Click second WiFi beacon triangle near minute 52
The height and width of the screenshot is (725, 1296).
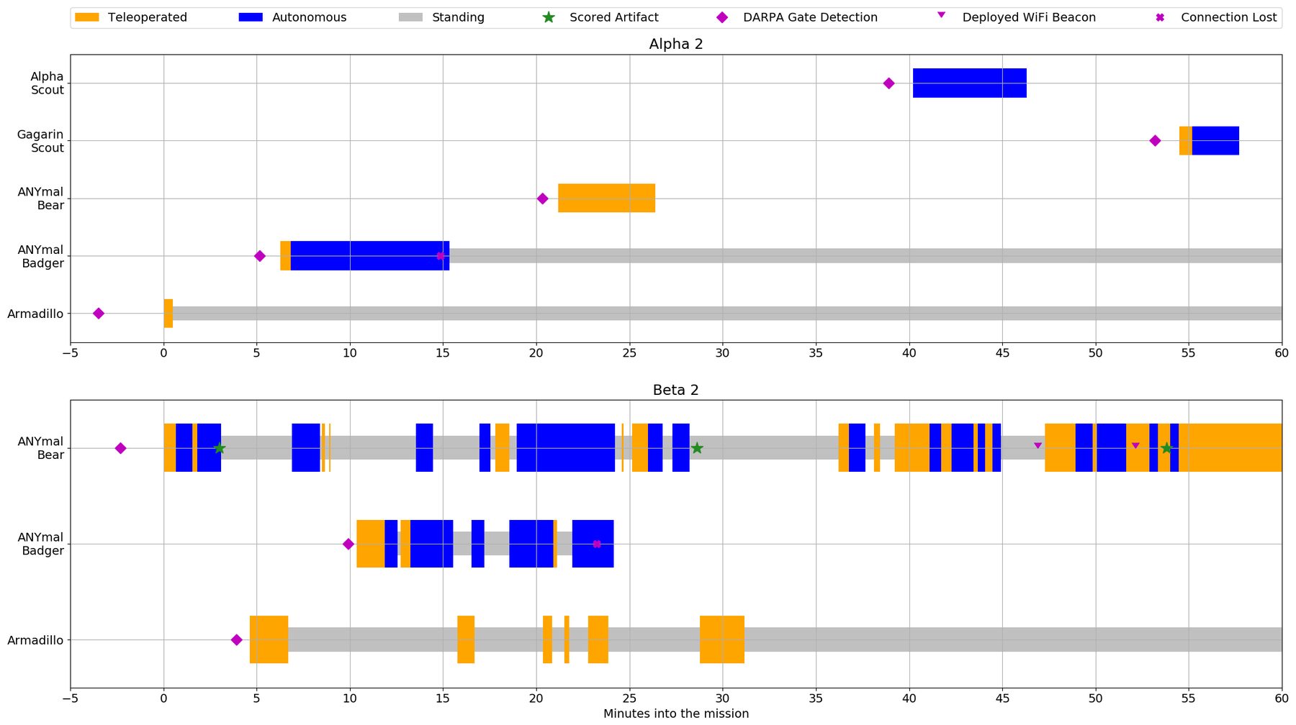coord(1135,446)
